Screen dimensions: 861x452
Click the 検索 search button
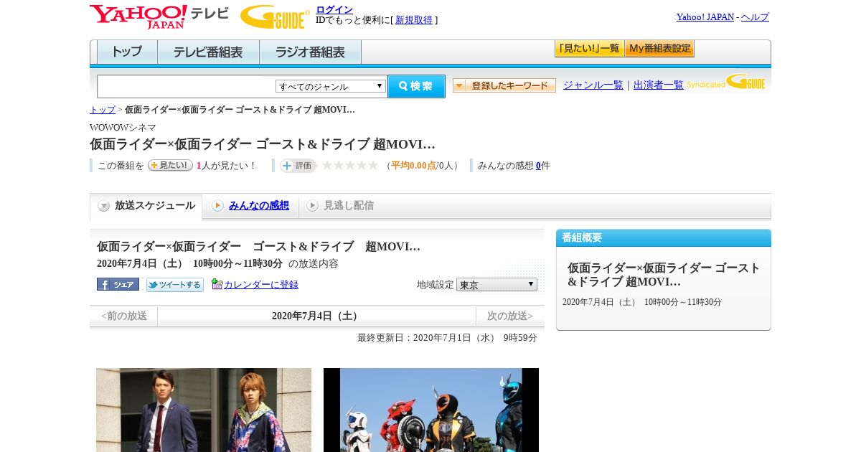tap(416, 86)
